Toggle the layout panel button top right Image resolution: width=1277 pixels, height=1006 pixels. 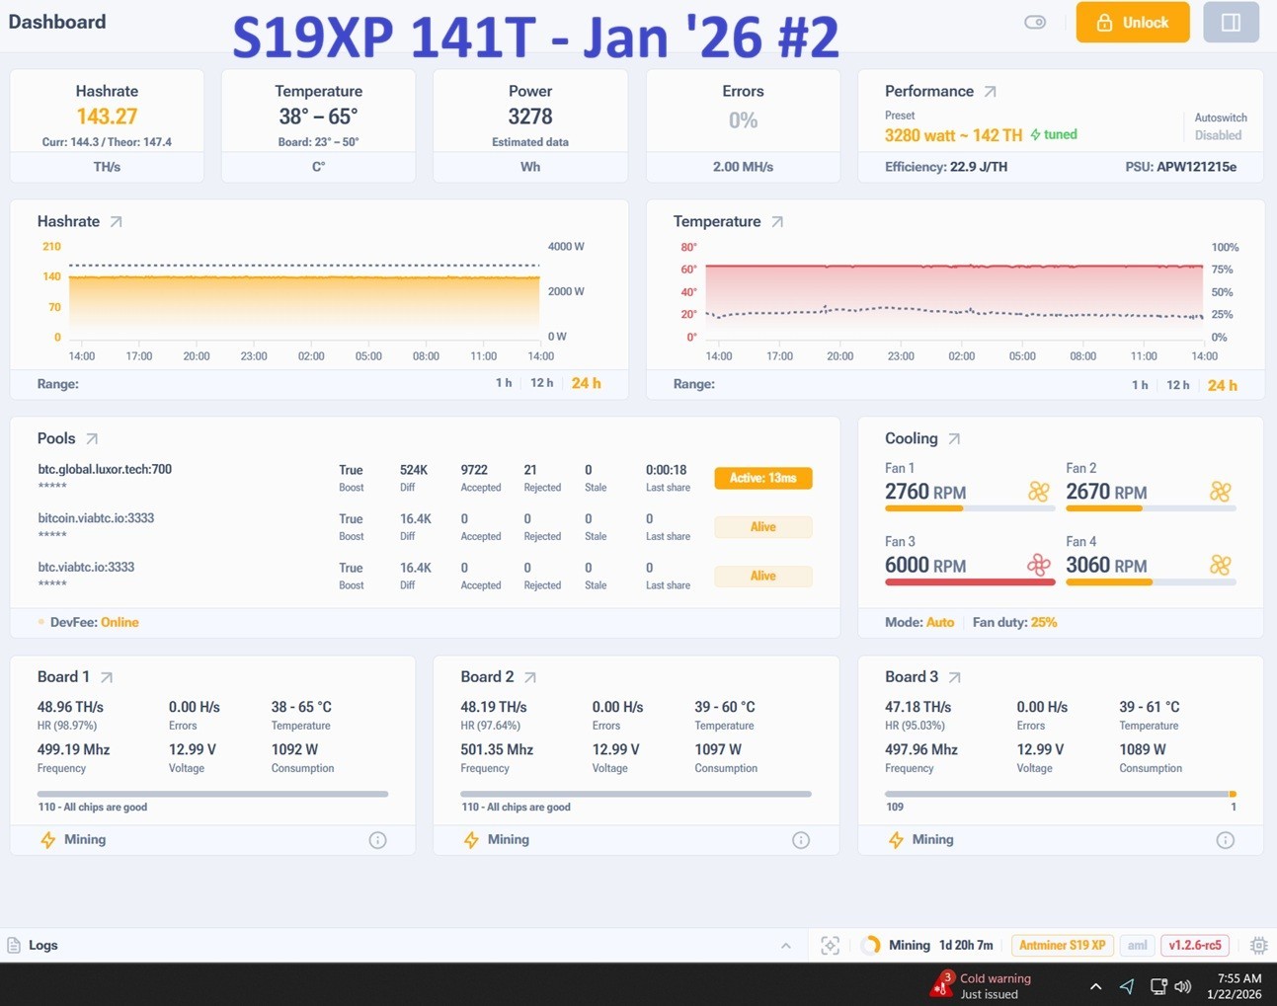point(1230,22)
